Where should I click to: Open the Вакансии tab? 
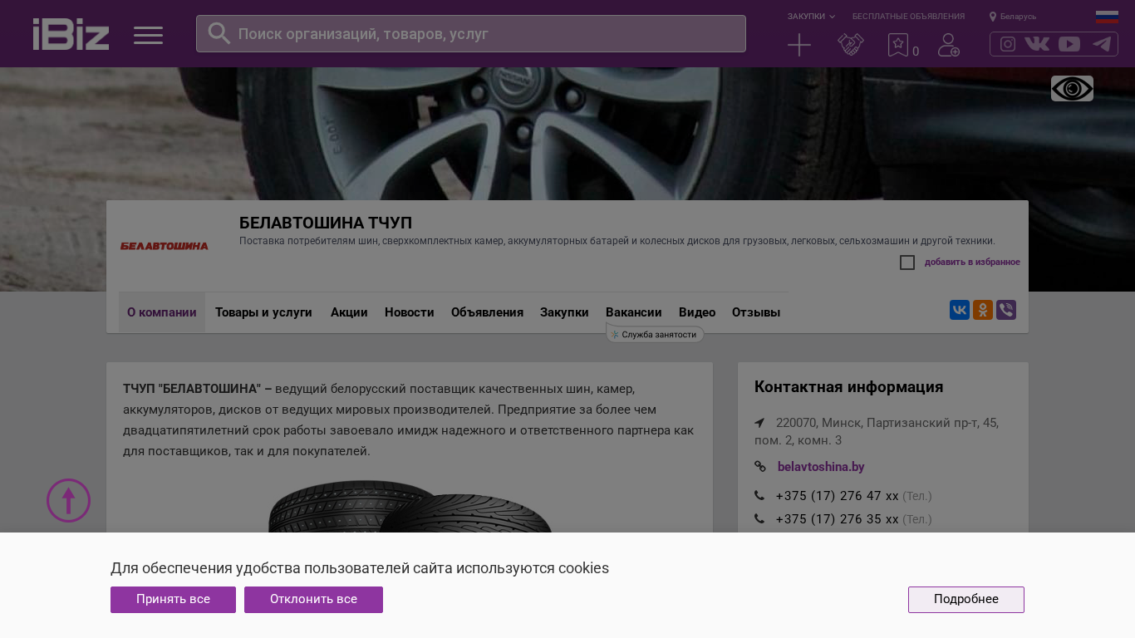(633, 312)
